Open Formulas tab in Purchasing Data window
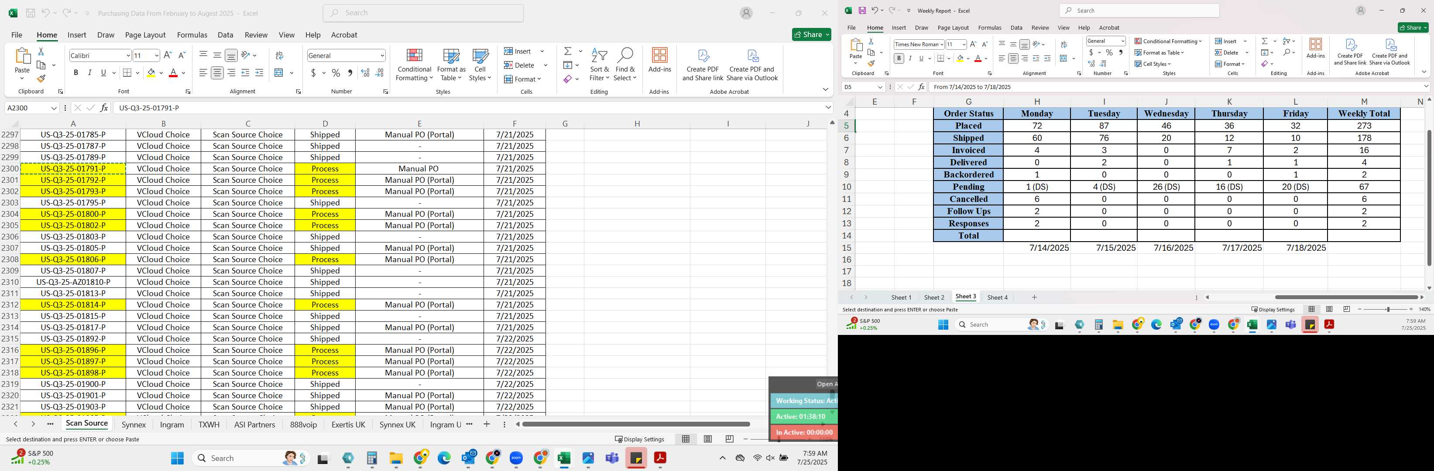The height and width of the screenshot is (471, 1434). (192, 35)
